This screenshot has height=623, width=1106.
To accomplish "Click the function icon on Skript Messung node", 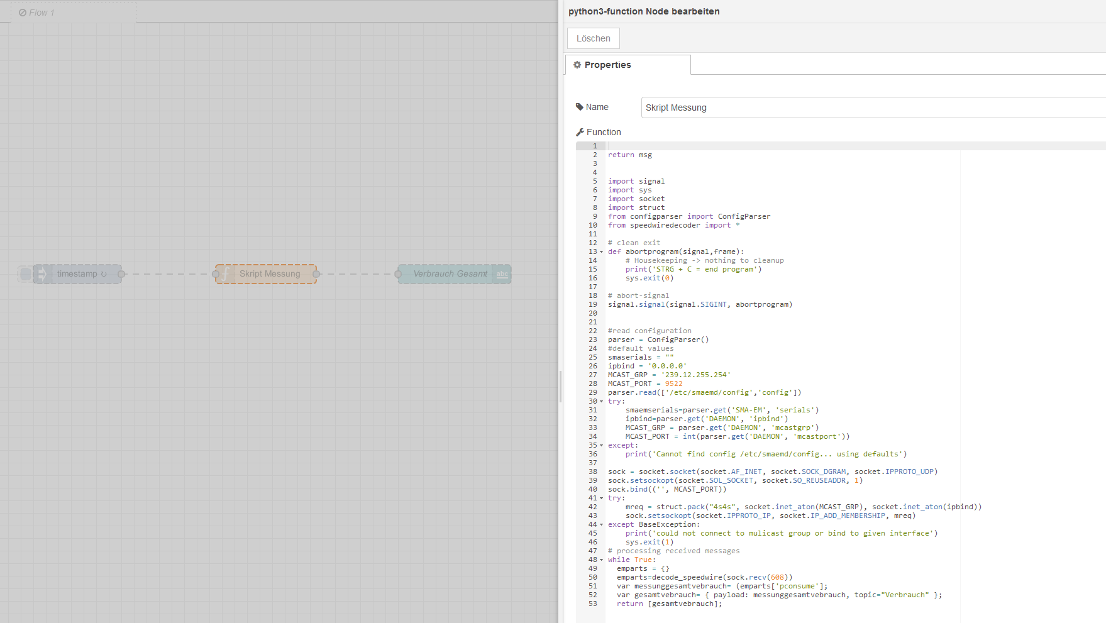I will click(224, 274).
